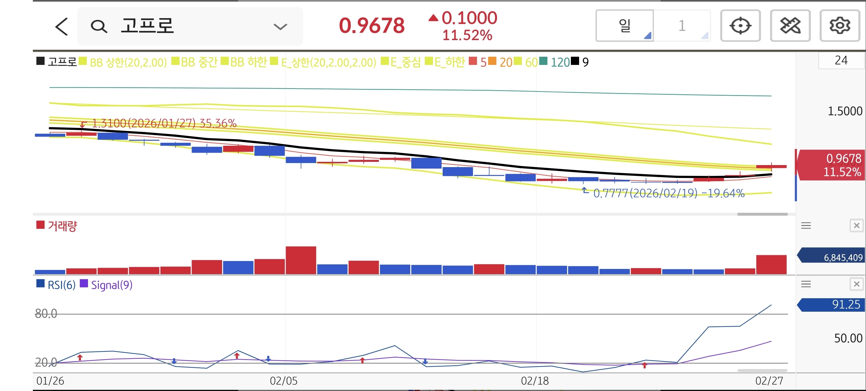Screen dimensions: 866x391
Task: Close the volume indicator panel
Action: pos(856,226)
